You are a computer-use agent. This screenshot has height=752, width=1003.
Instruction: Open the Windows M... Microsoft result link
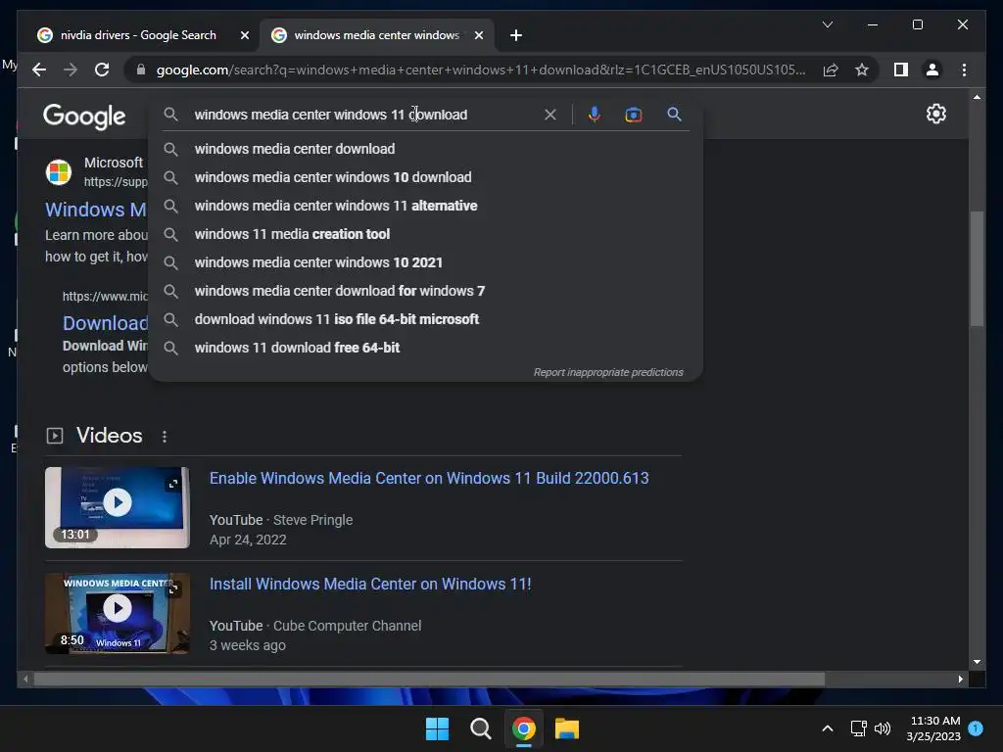tap(96, 210)
